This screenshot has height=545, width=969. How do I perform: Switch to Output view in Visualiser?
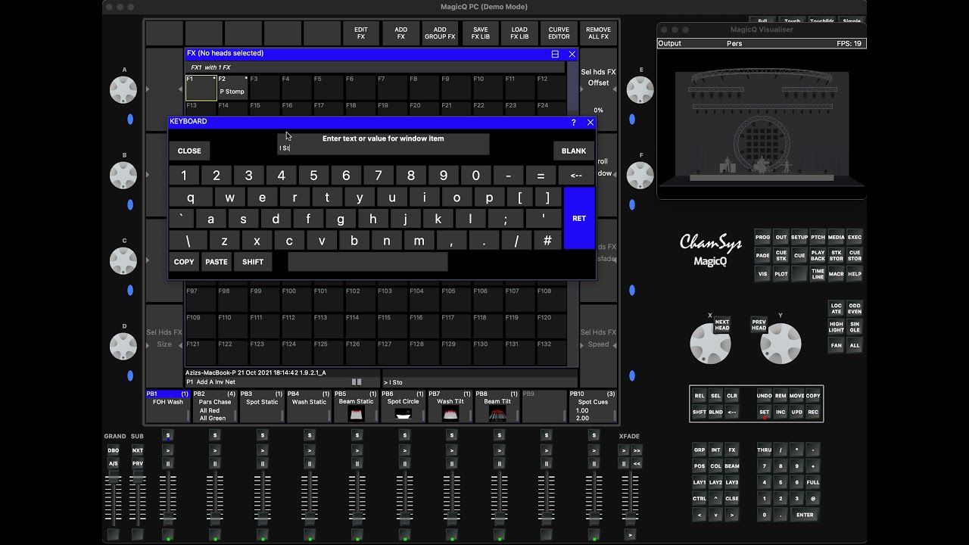669,44
